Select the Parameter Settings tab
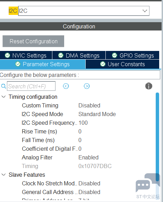This screenshot has height=202, width=163. pos(43,64)
